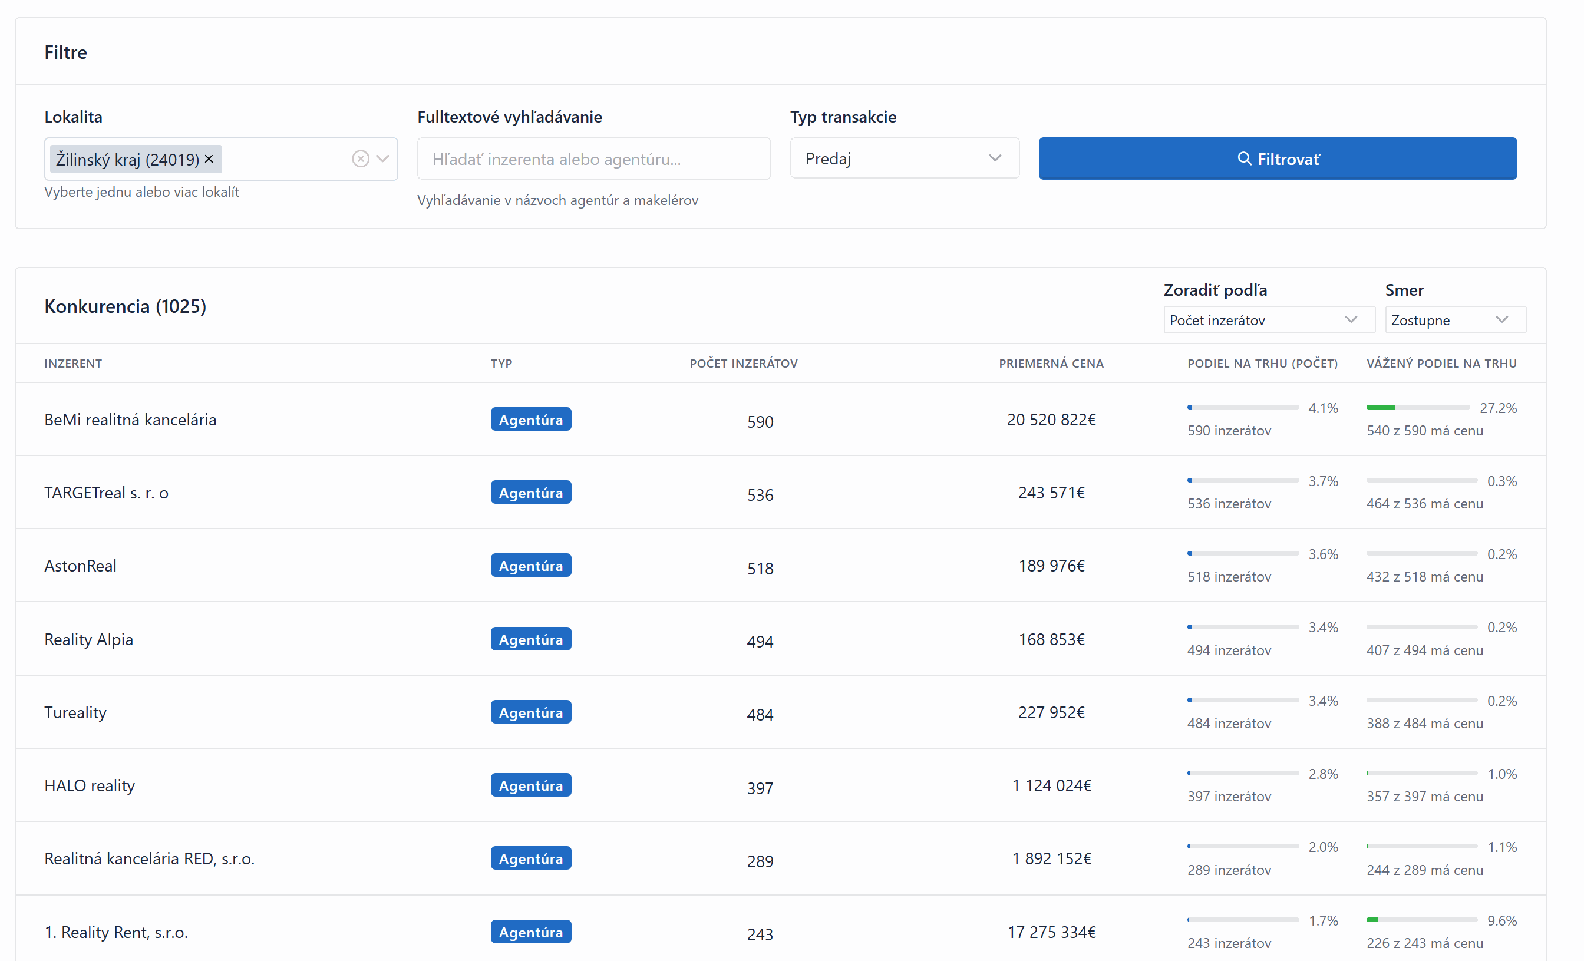
Task: Open the Tureality advertiser row
Action: coord(75,712)
